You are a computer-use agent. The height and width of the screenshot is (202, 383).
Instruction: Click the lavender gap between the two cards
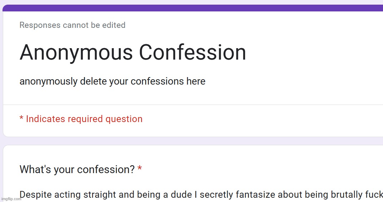click(x=193, y=141)
